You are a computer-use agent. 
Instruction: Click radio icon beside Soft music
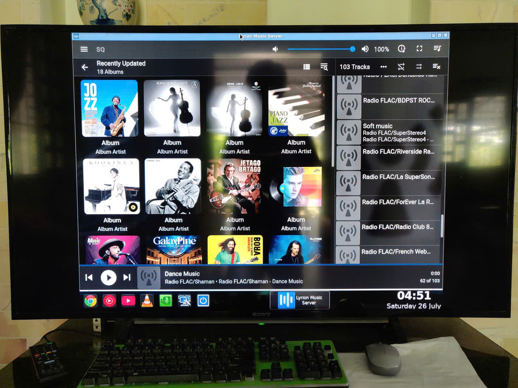(349, 132)
